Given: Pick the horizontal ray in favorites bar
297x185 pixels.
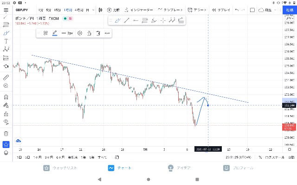Looking at the screenshot, I should [x=136, y=20].
